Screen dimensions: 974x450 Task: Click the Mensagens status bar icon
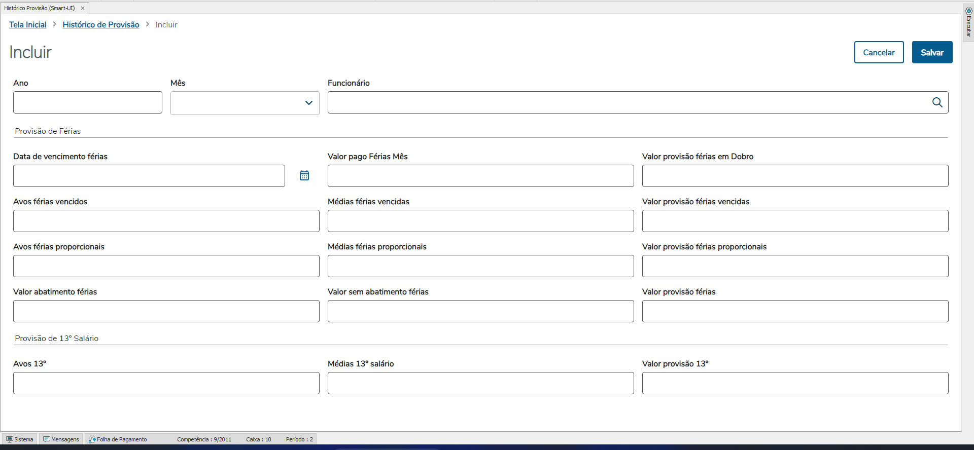pyautogui.click(x=47, y=439)
